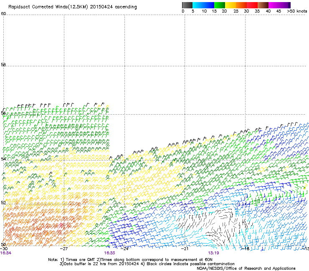This screenshot has width=309, height=271.
Task: Click the blue 10-15 knots legend swatch
Action: coord(209,5)
